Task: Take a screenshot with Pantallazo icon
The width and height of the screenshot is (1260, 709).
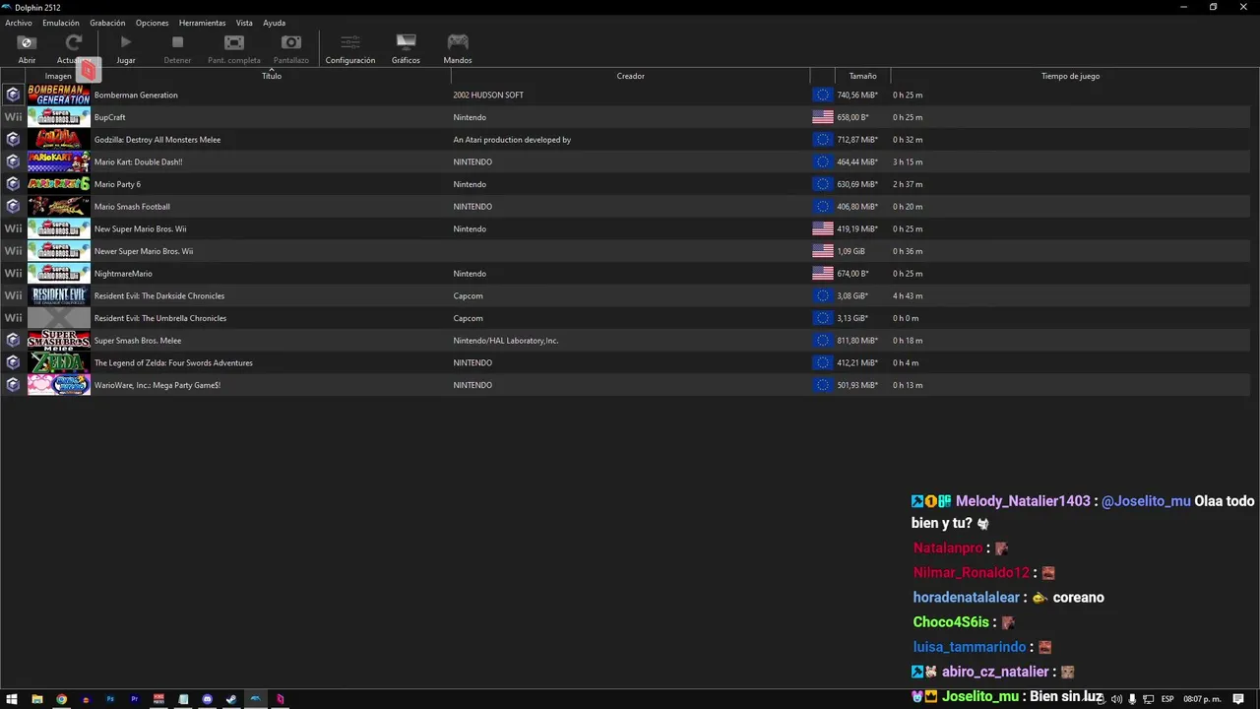Action: click(x=291, y=42)
